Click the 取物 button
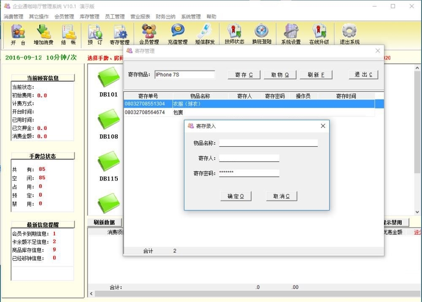 (x=280, y=75)
